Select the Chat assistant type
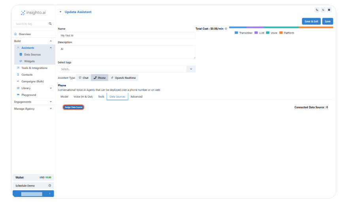The height and width of the screenshot is (208, 343). (83, 78)
